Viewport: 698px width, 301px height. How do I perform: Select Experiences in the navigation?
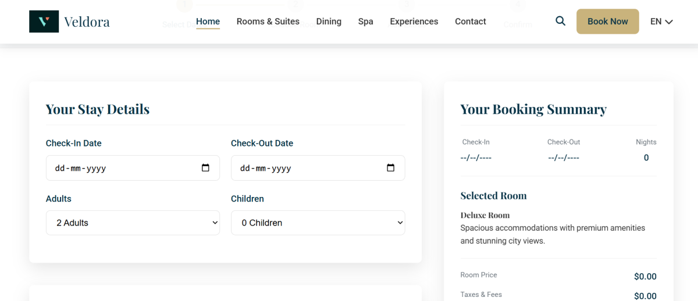(x=414, y=21)
